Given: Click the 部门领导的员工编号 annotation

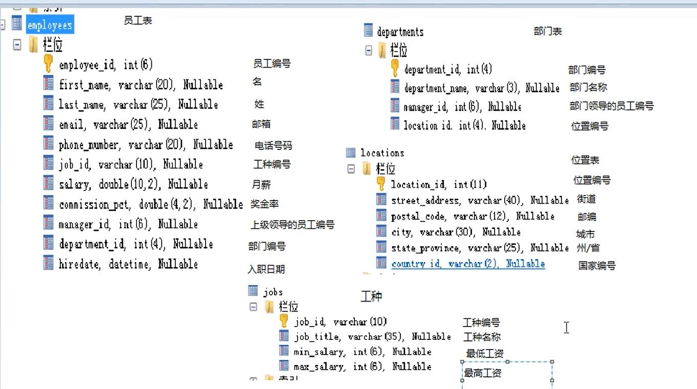Looking at the screenshot, I should coord(612,106).
